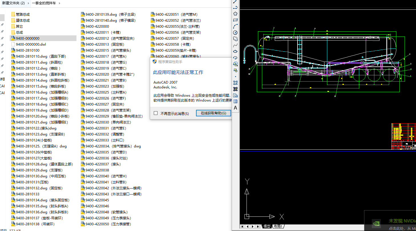This screenshot has height=231, width=416.
Task: Choose the Spline curve tool
Action: (235, 45)
